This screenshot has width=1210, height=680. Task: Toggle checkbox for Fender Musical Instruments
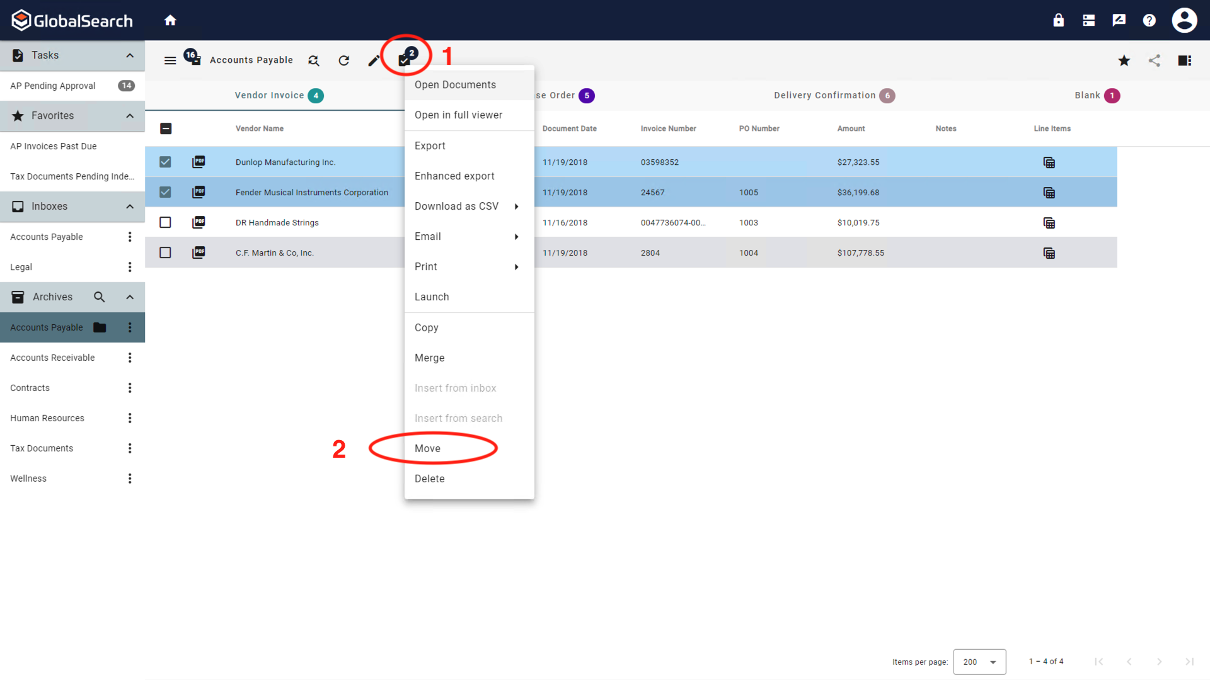165,192
